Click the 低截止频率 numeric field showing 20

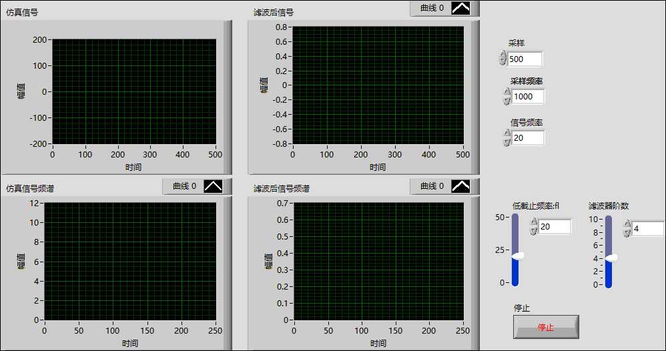[555, 226]
